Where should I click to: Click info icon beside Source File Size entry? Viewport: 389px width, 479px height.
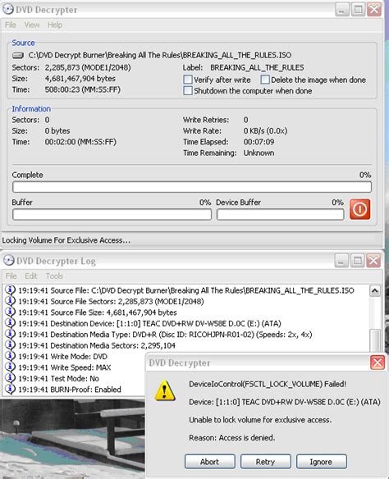pos(10,312)
